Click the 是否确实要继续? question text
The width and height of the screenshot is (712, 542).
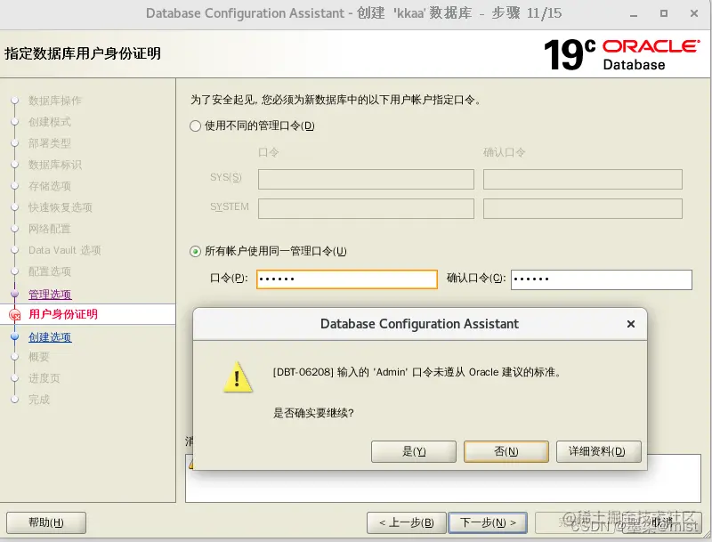[x=313, y=413]
